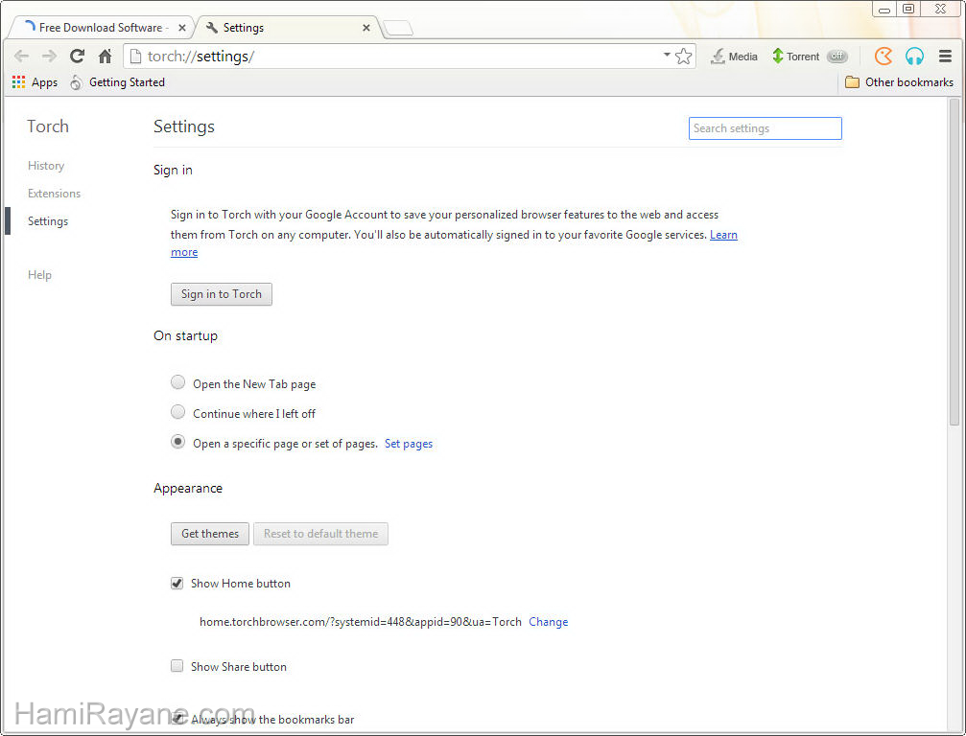Image resolution: width=966 pixels, height=736 pixels.
Task: Click the page icon in address bar
Action: coord(135,56)
